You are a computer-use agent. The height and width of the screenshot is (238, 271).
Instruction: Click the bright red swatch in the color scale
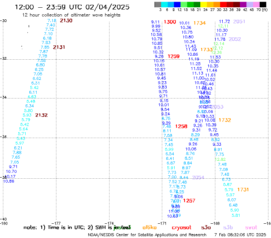pyautogui.click(x=223, y=4)
